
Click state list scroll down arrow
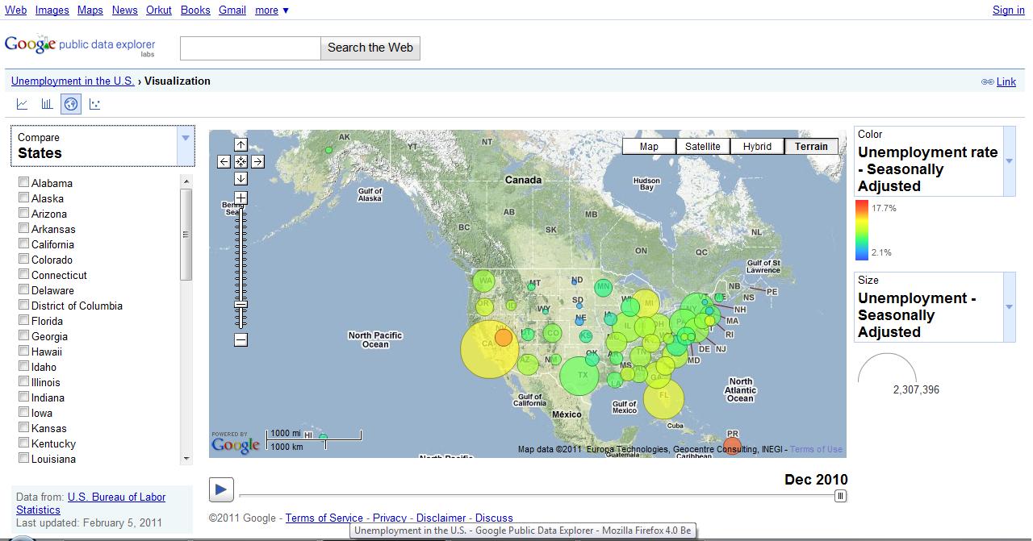click(186, 459)
